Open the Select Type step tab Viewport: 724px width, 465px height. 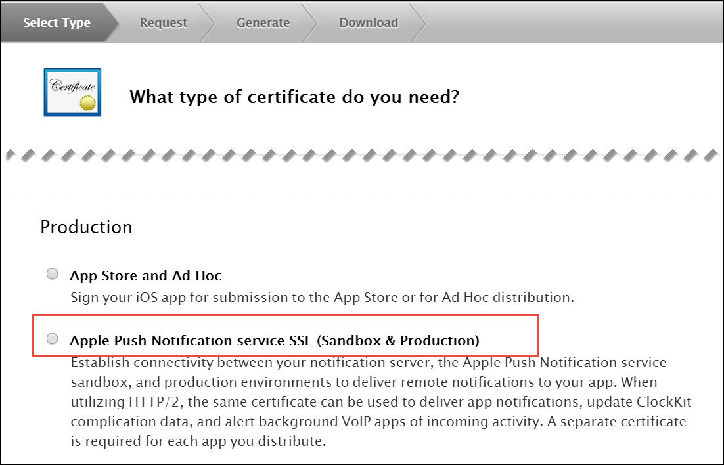click(57, 22)
